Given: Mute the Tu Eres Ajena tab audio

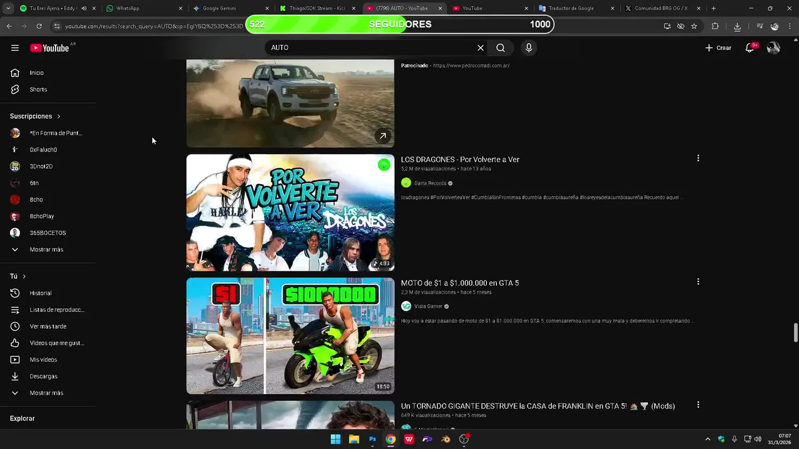Looking at the screenshot, I should pyautogui.click(x=84, y=8).
